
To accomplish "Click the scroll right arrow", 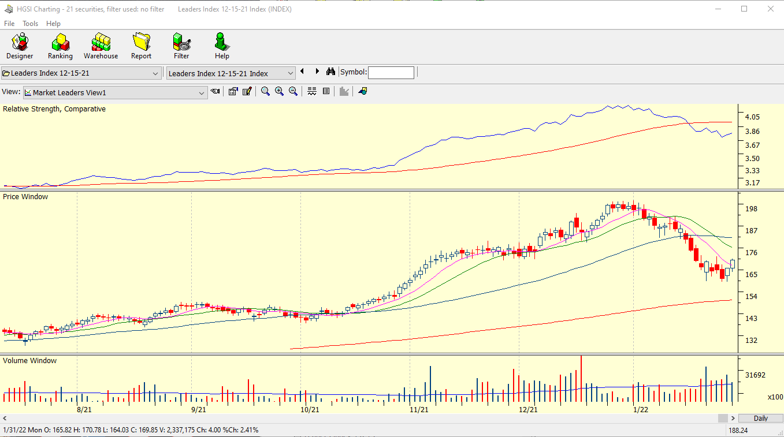I will point(733,419).
